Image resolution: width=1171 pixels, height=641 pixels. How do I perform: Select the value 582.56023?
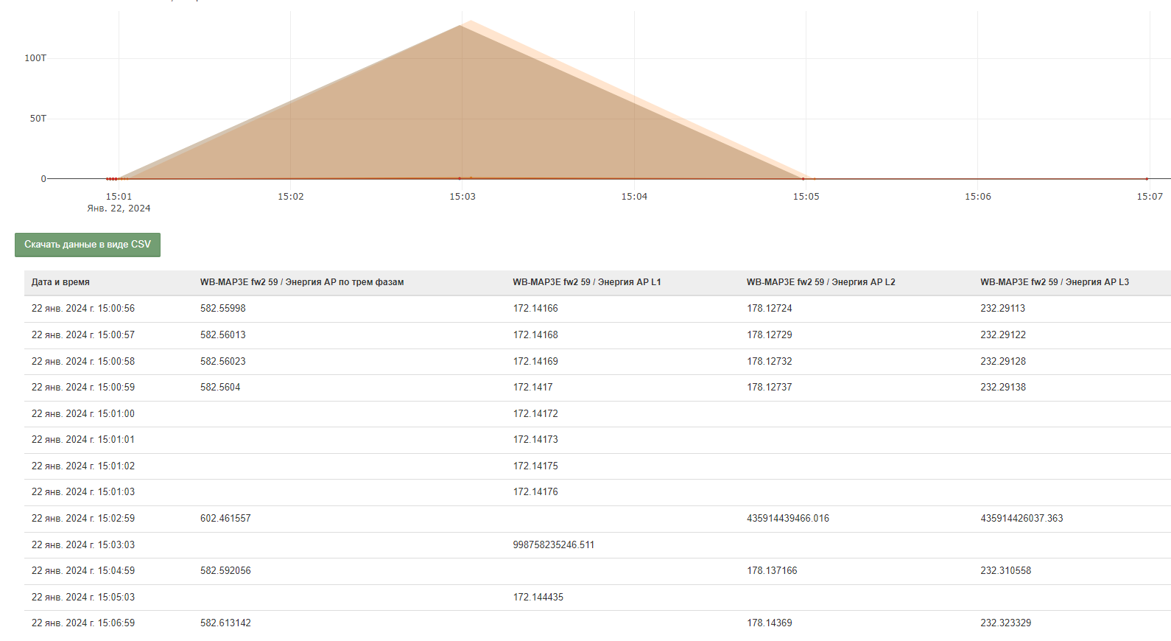(223, 362)
